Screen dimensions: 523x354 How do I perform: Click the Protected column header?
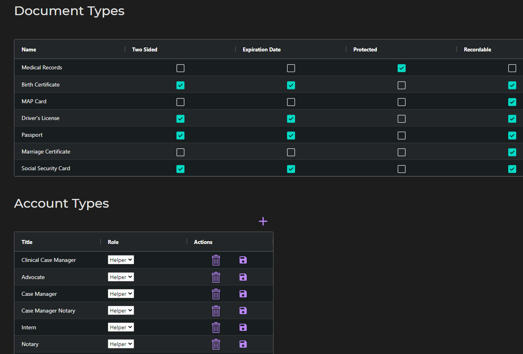pyautogui.click(x=365, y=49)
